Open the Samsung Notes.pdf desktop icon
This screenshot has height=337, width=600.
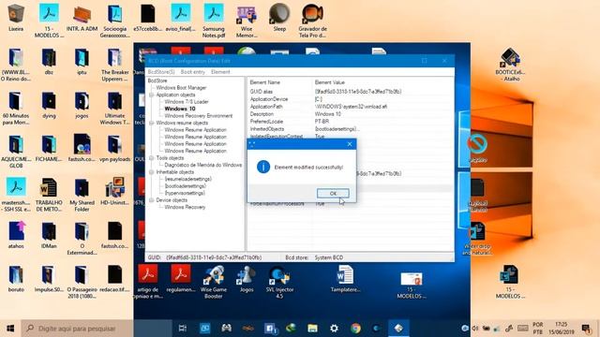[214, 21]
